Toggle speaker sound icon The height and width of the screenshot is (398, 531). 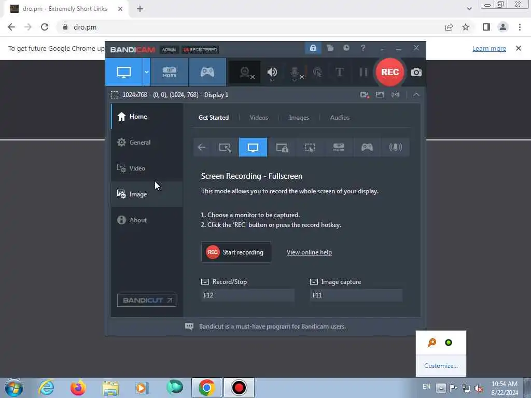(272, 72)
